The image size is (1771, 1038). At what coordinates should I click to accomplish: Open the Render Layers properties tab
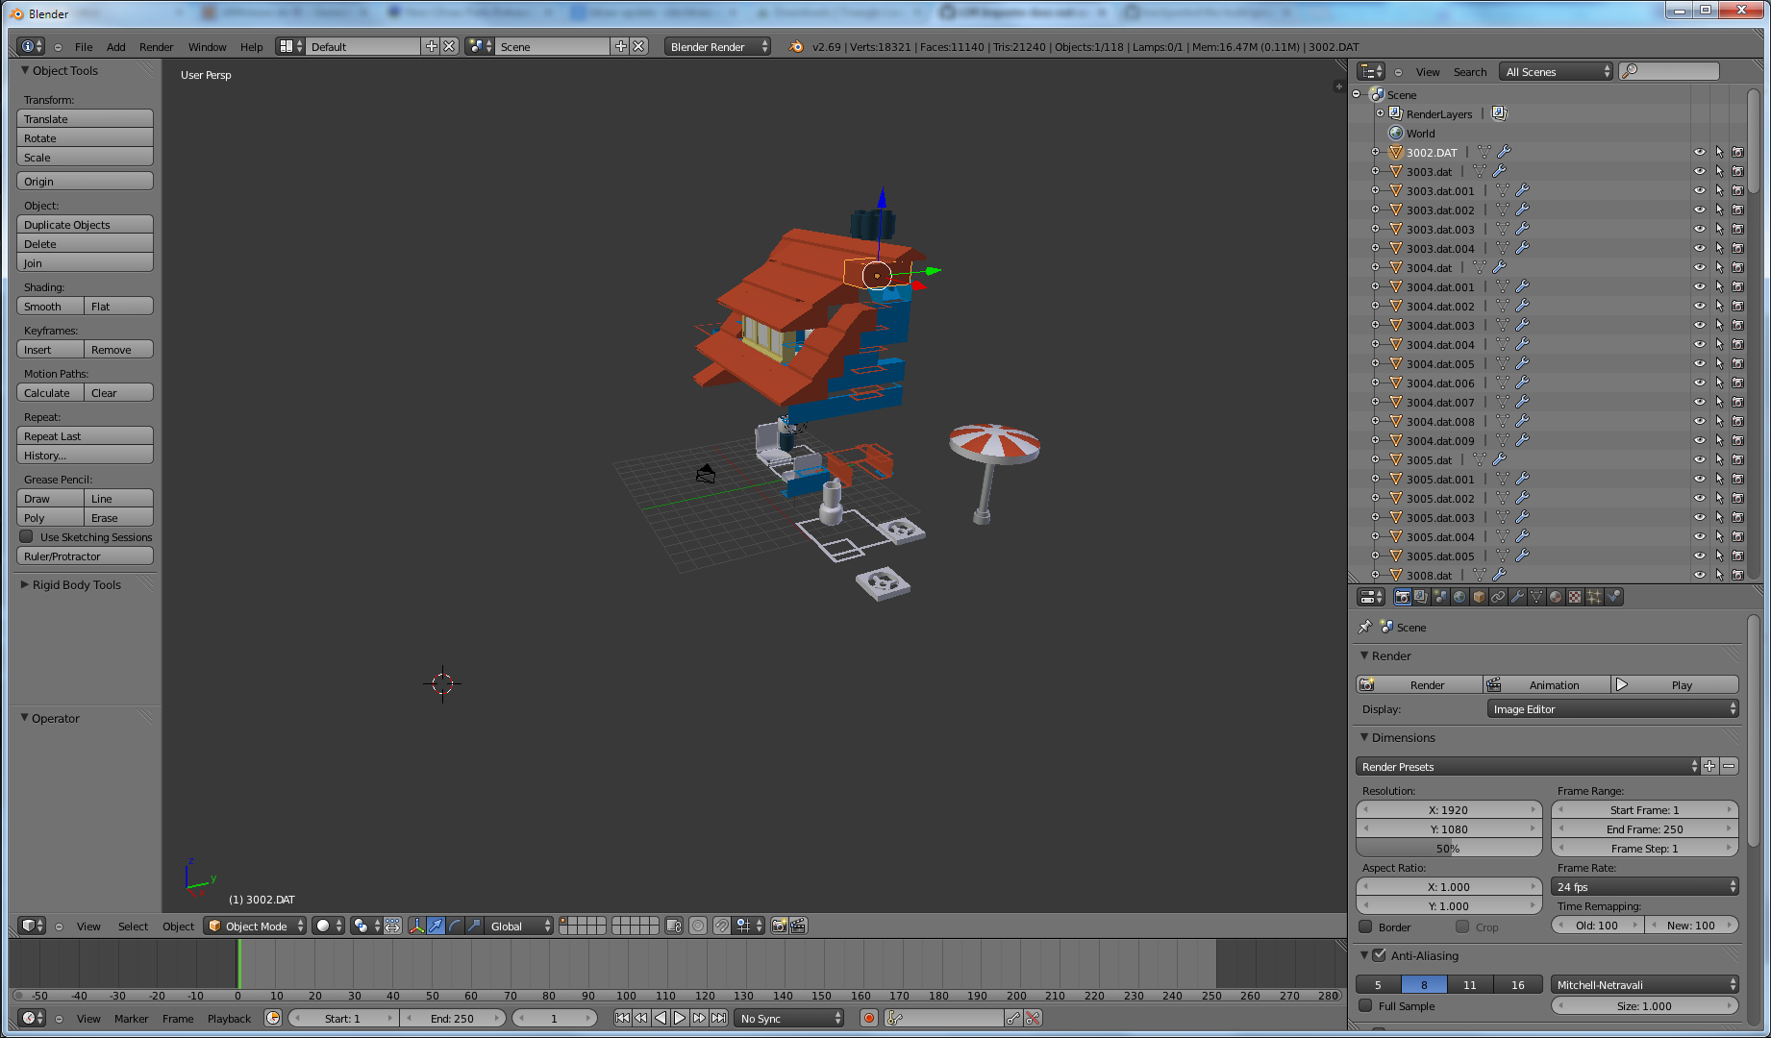[1421, 597]
